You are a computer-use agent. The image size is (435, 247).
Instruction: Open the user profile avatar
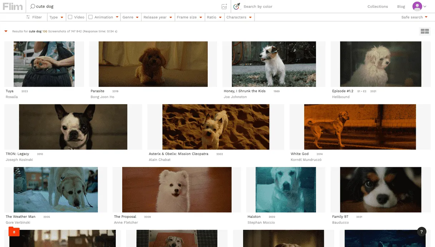click(417, 6)
